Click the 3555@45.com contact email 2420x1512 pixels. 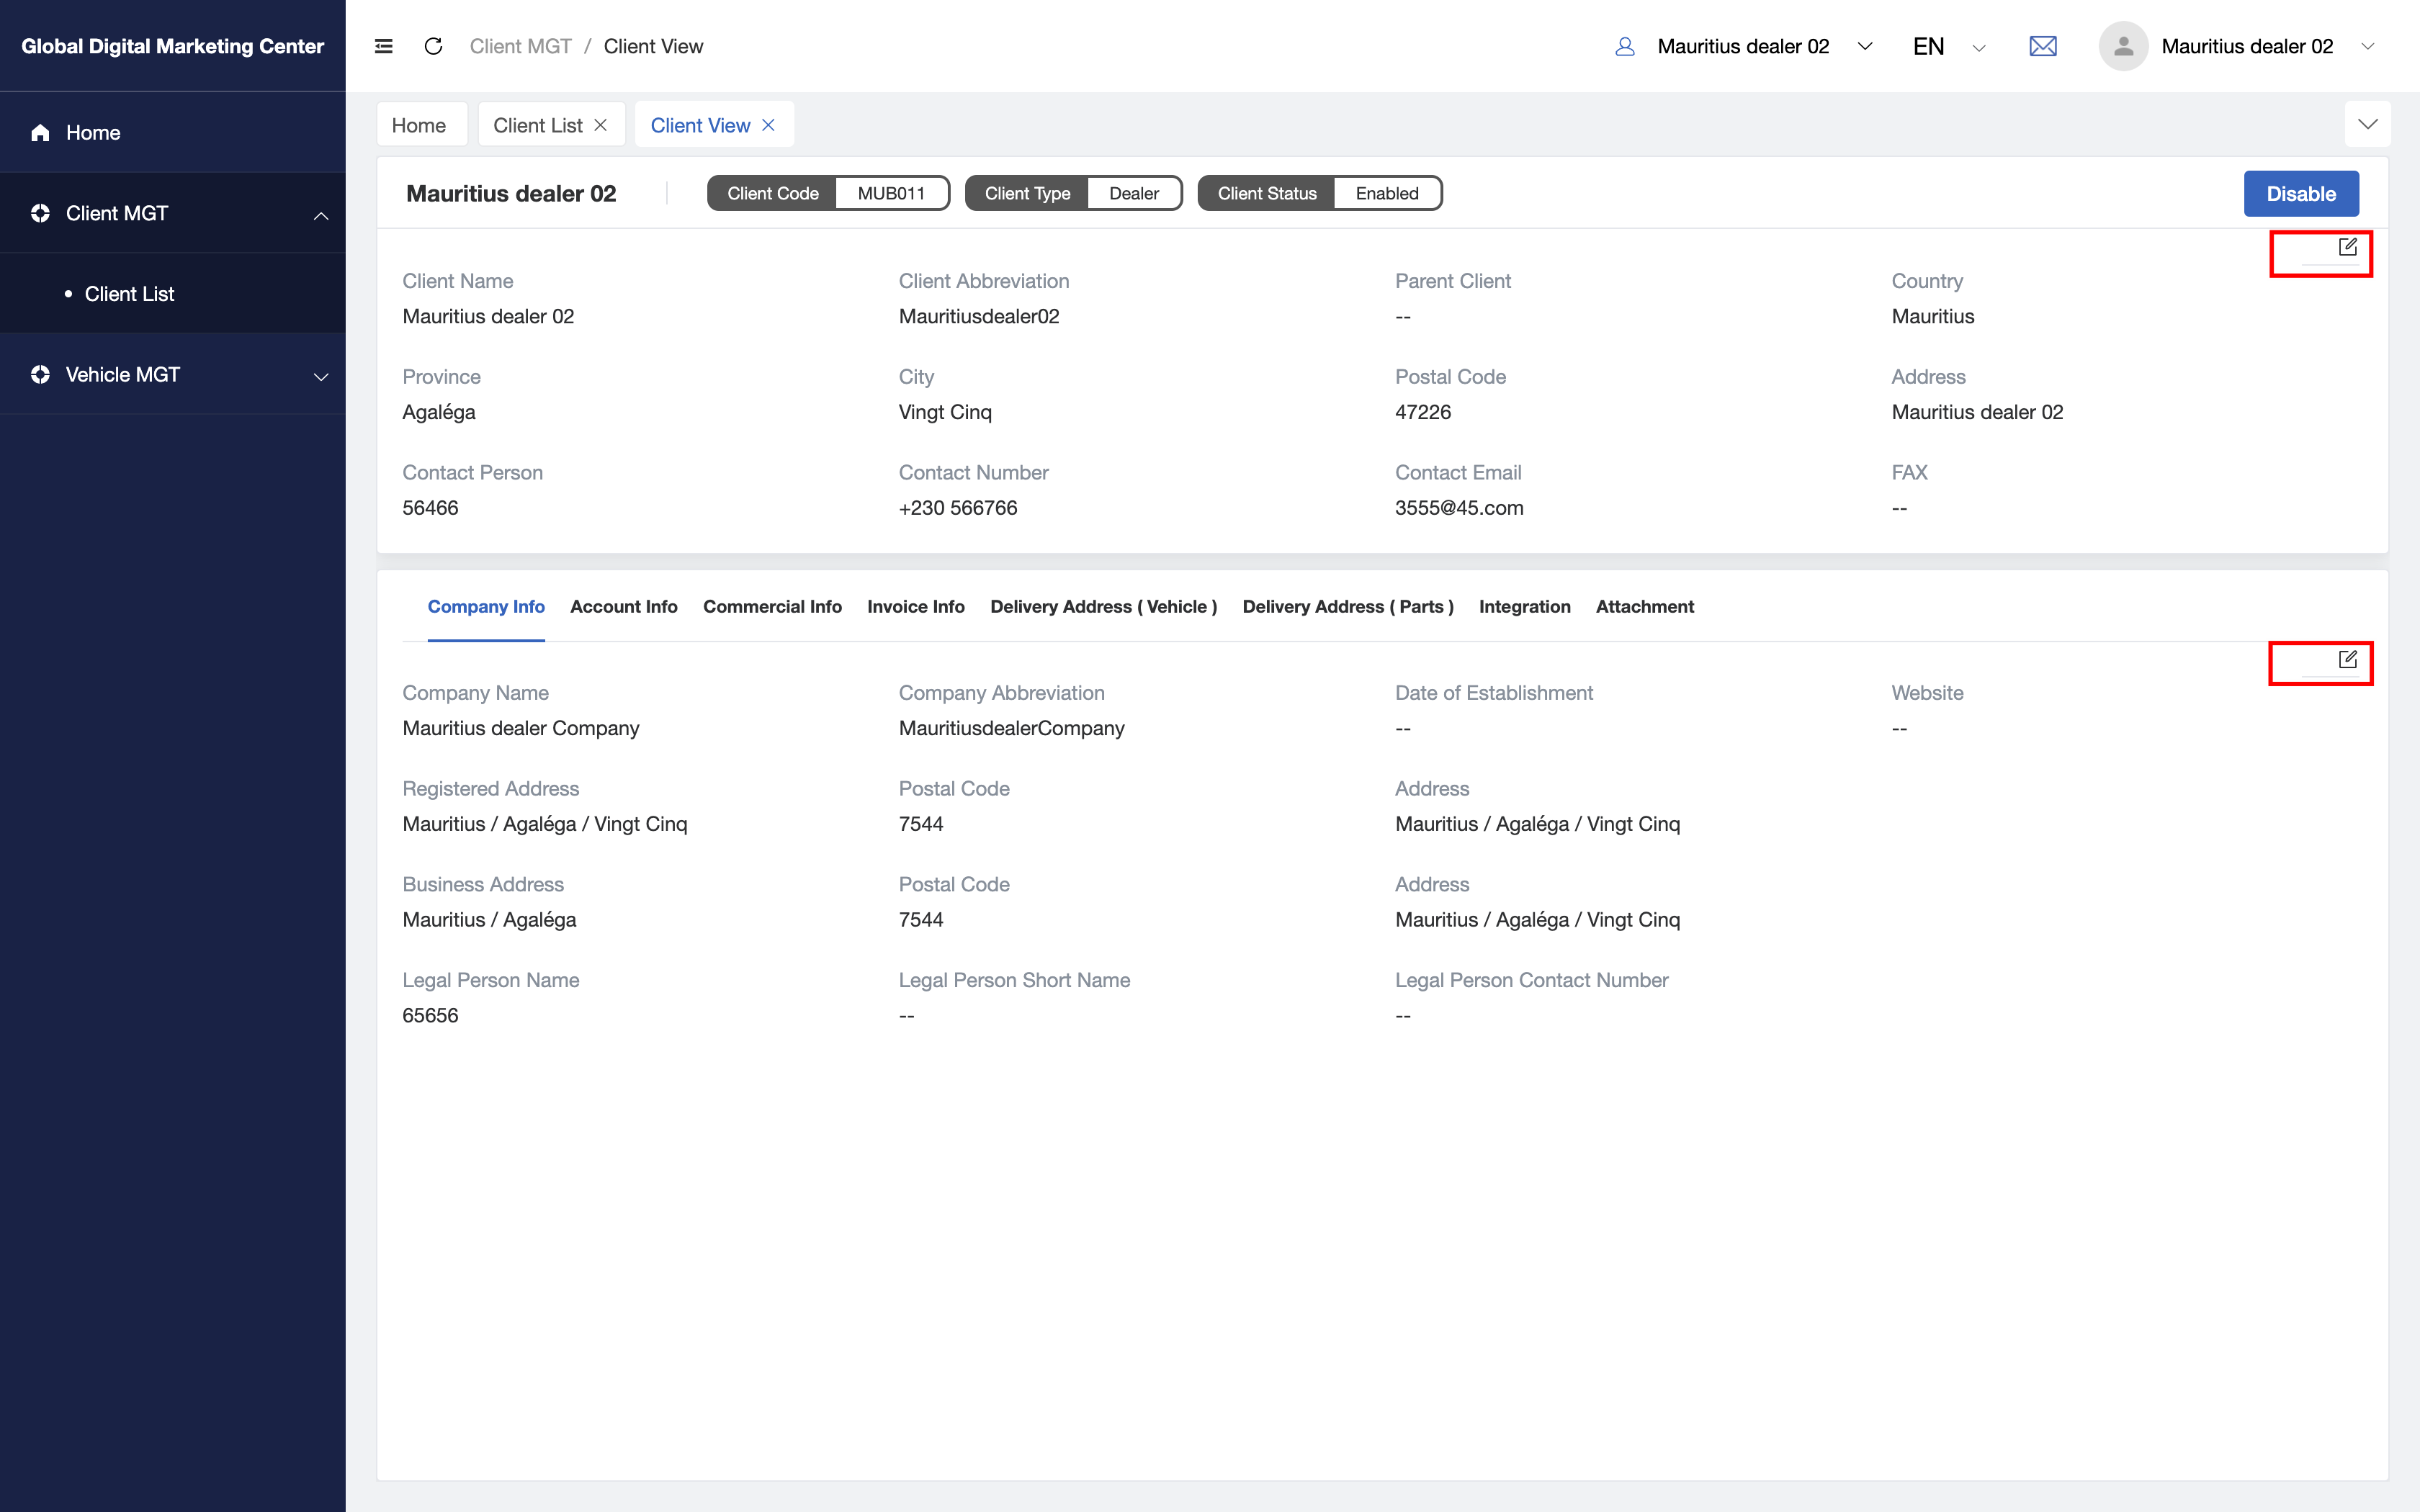click(1459, 508)
